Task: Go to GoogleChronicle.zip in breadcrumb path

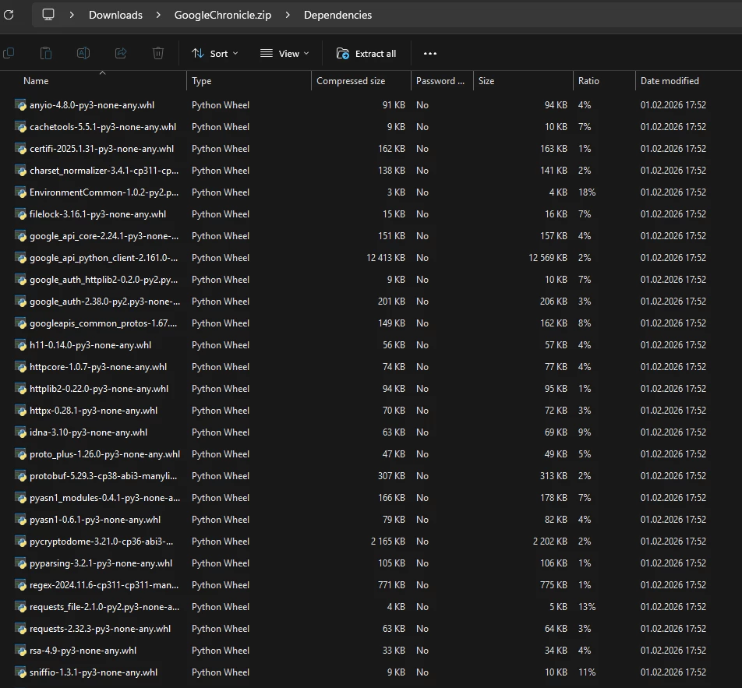Action: click(223, 15)
